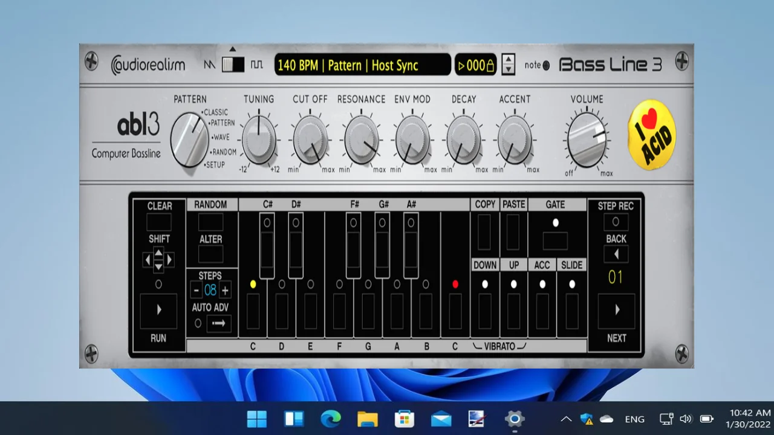Toggle the Down octave button
774x435 pixels.
[x=485, y=311]
